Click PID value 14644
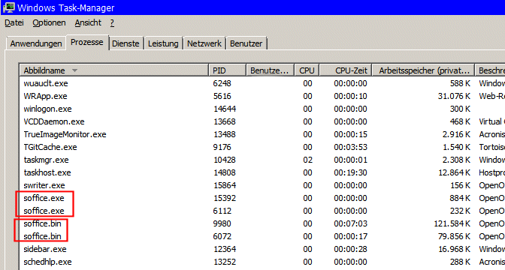 click(225, 109)
